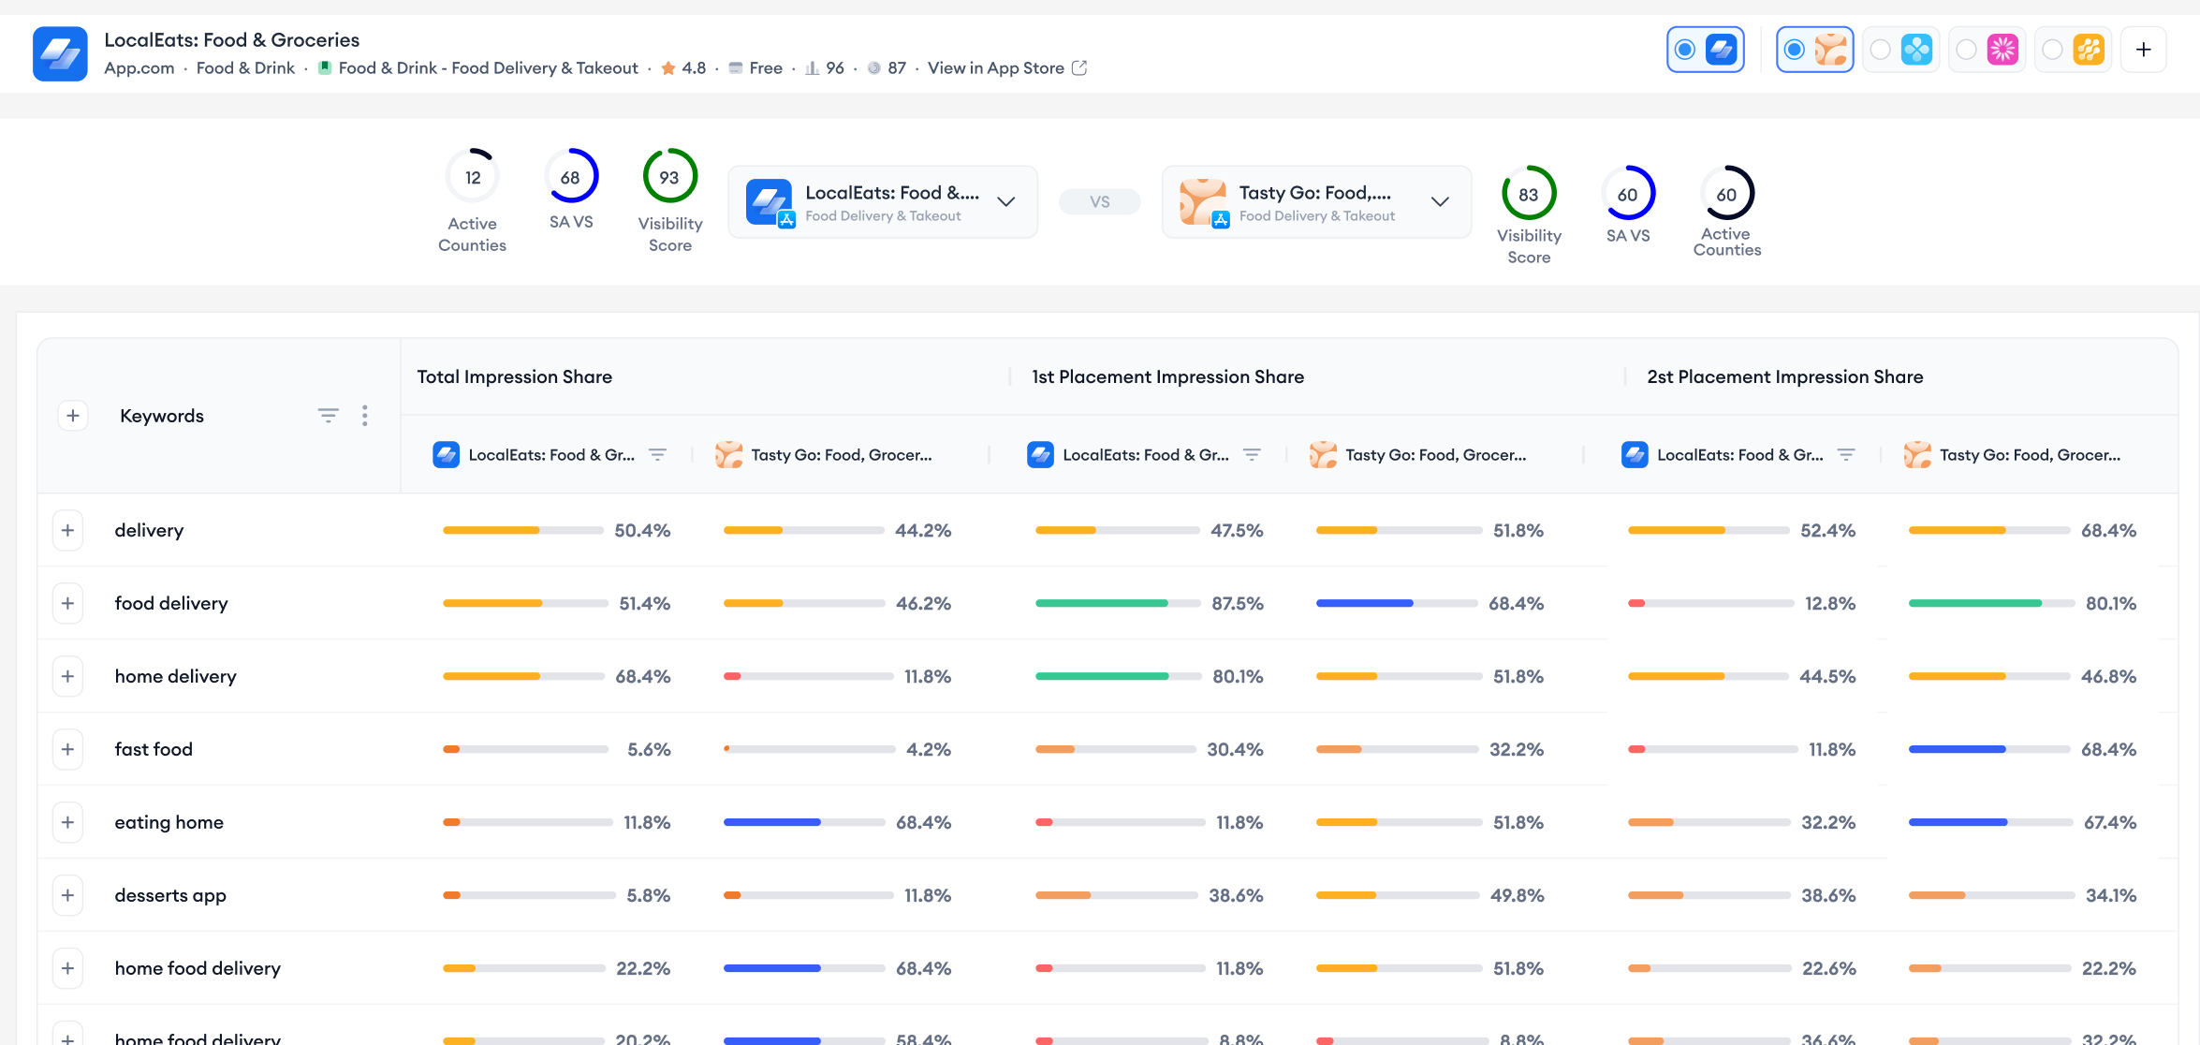Click the home food delivery keyword 22.2%
Image resolution: width=2200 pixels, height=1045 pixels.
pos(643,968)
